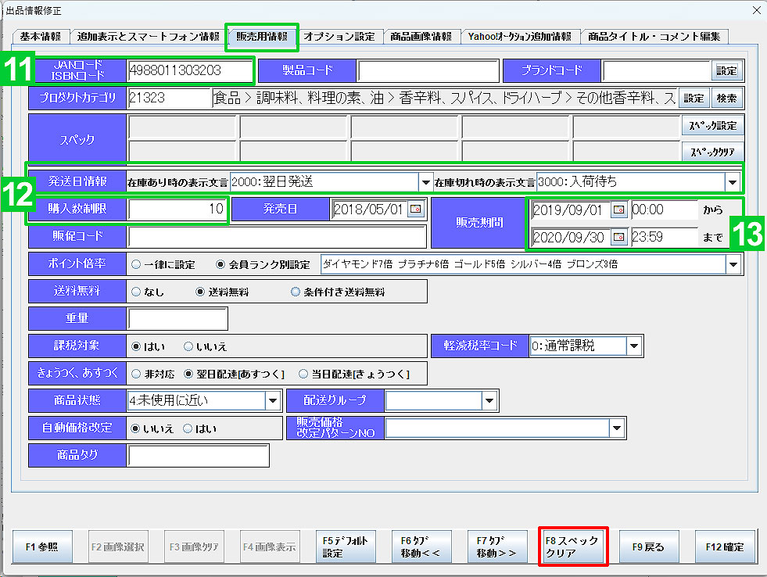767x577 pixels.
Task: Open 配送グループ dropdown
Action: point(489,401)
